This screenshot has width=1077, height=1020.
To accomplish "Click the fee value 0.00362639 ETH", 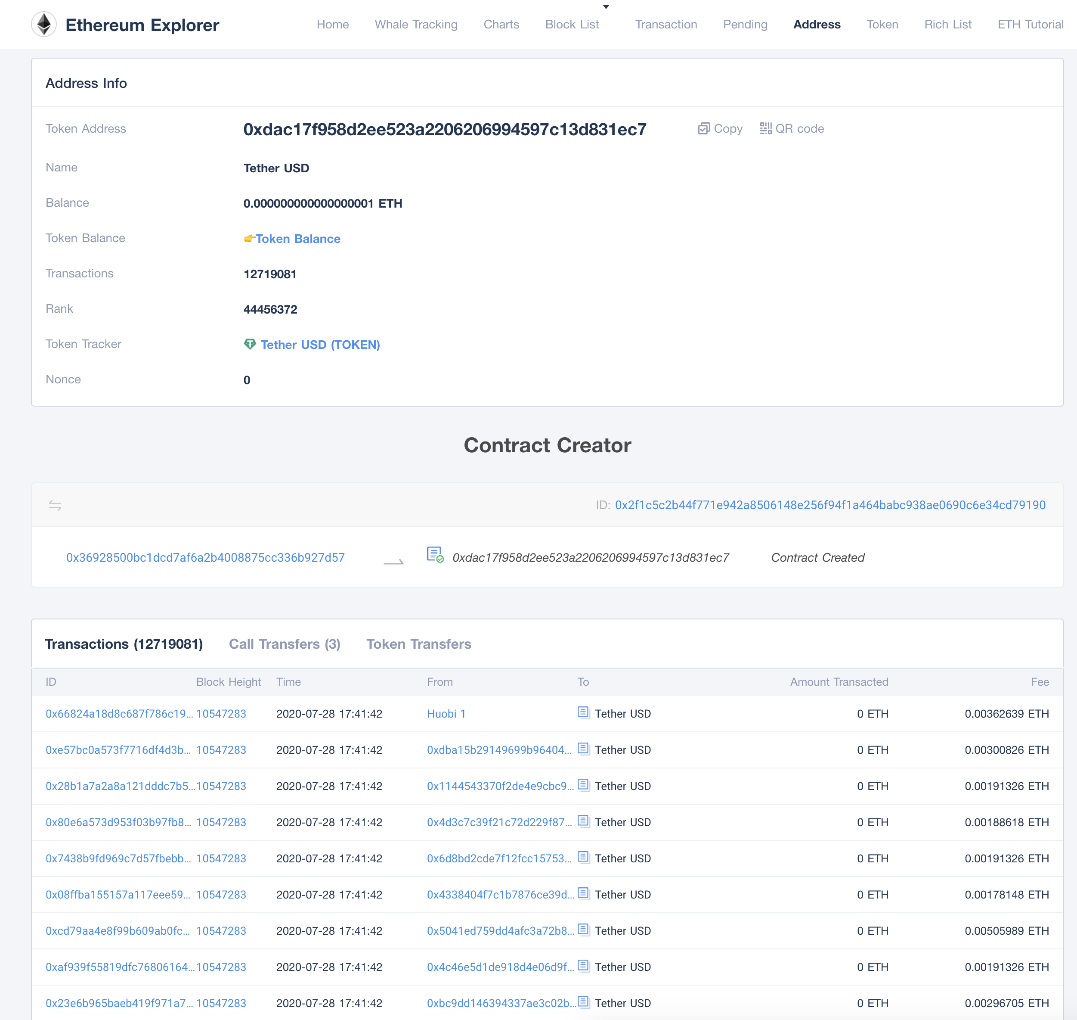I will (1006, 713).
